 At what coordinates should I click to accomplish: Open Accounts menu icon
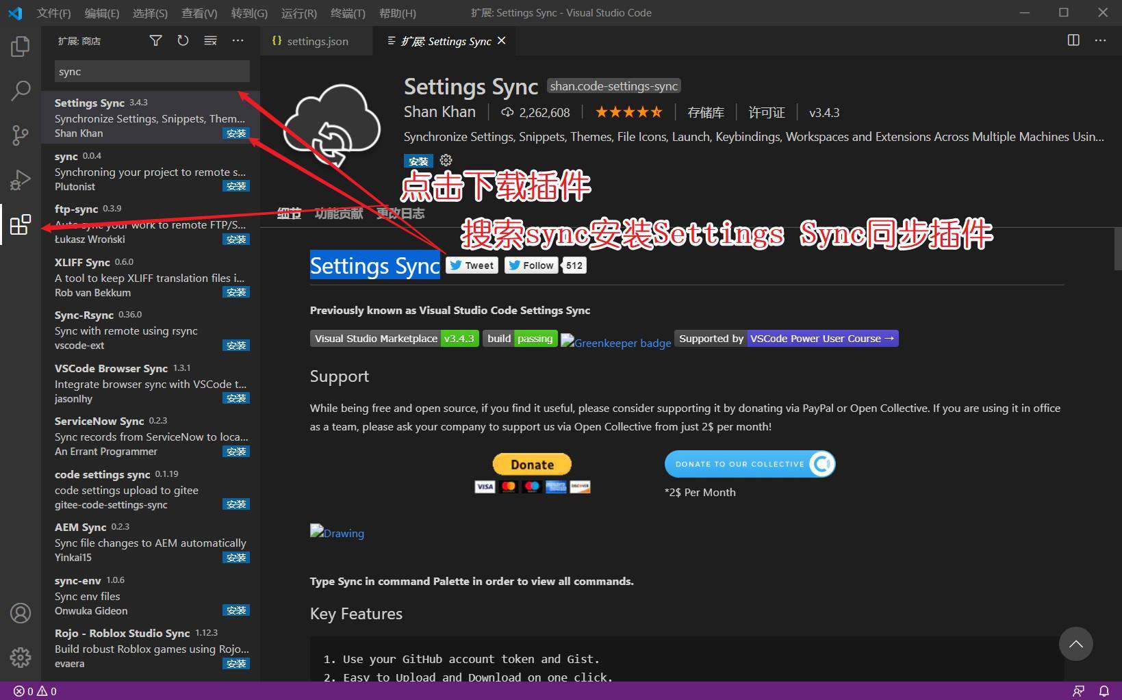pos(21,613)
